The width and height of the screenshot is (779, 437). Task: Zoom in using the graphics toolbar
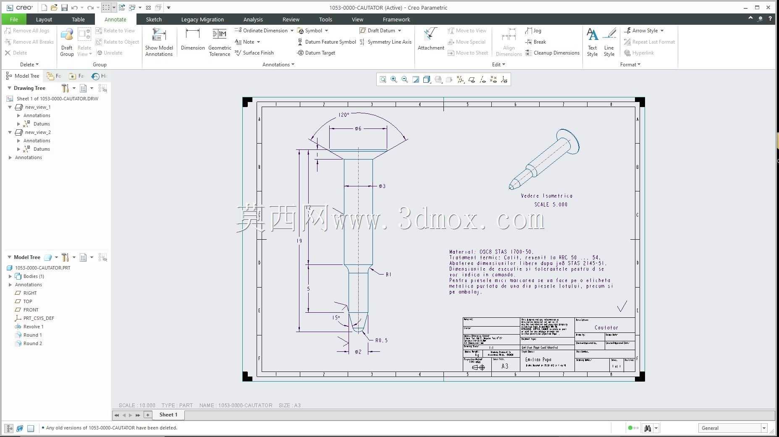[394, 79]
